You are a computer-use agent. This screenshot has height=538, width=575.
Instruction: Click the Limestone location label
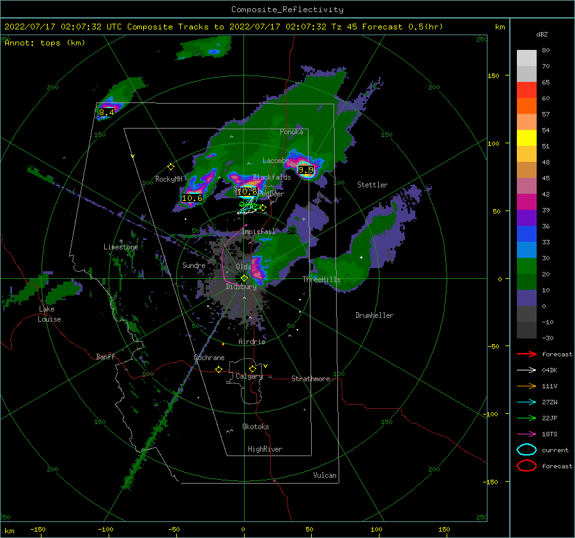[121, 247]
